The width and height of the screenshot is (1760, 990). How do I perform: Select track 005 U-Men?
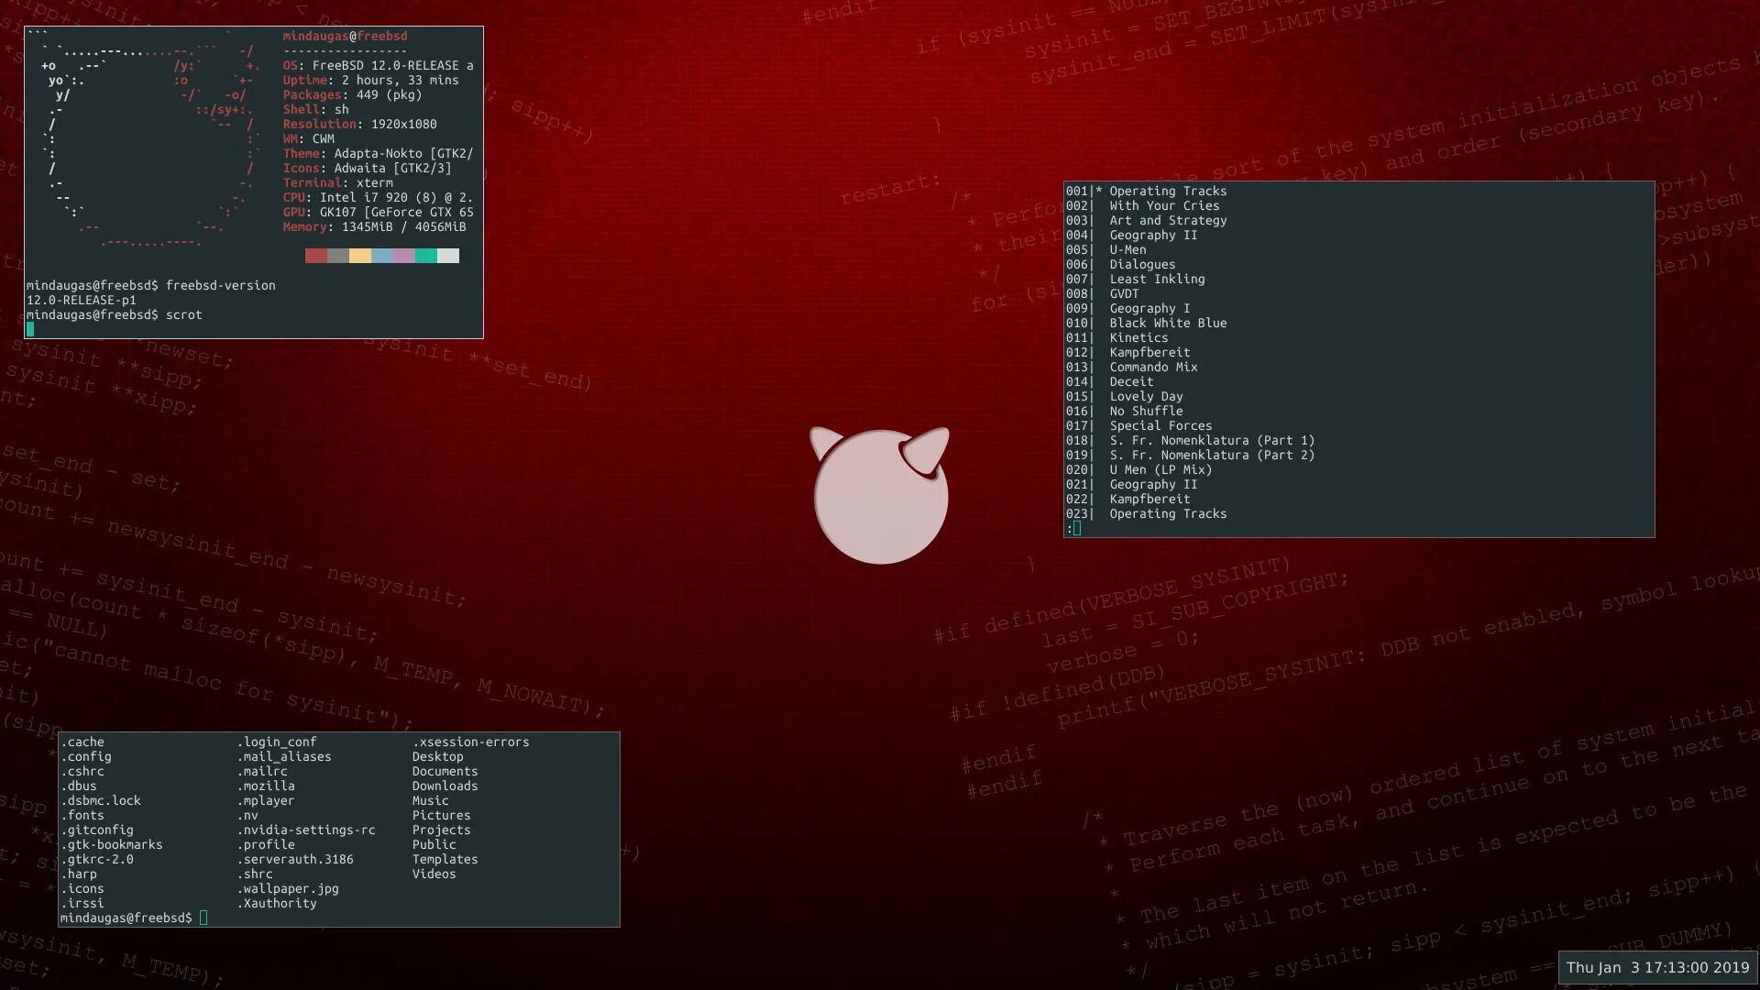click(1105, 250)
